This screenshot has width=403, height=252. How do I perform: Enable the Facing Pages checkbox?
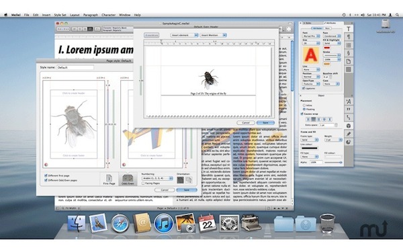pyautogui.click(x=143, y=183)
